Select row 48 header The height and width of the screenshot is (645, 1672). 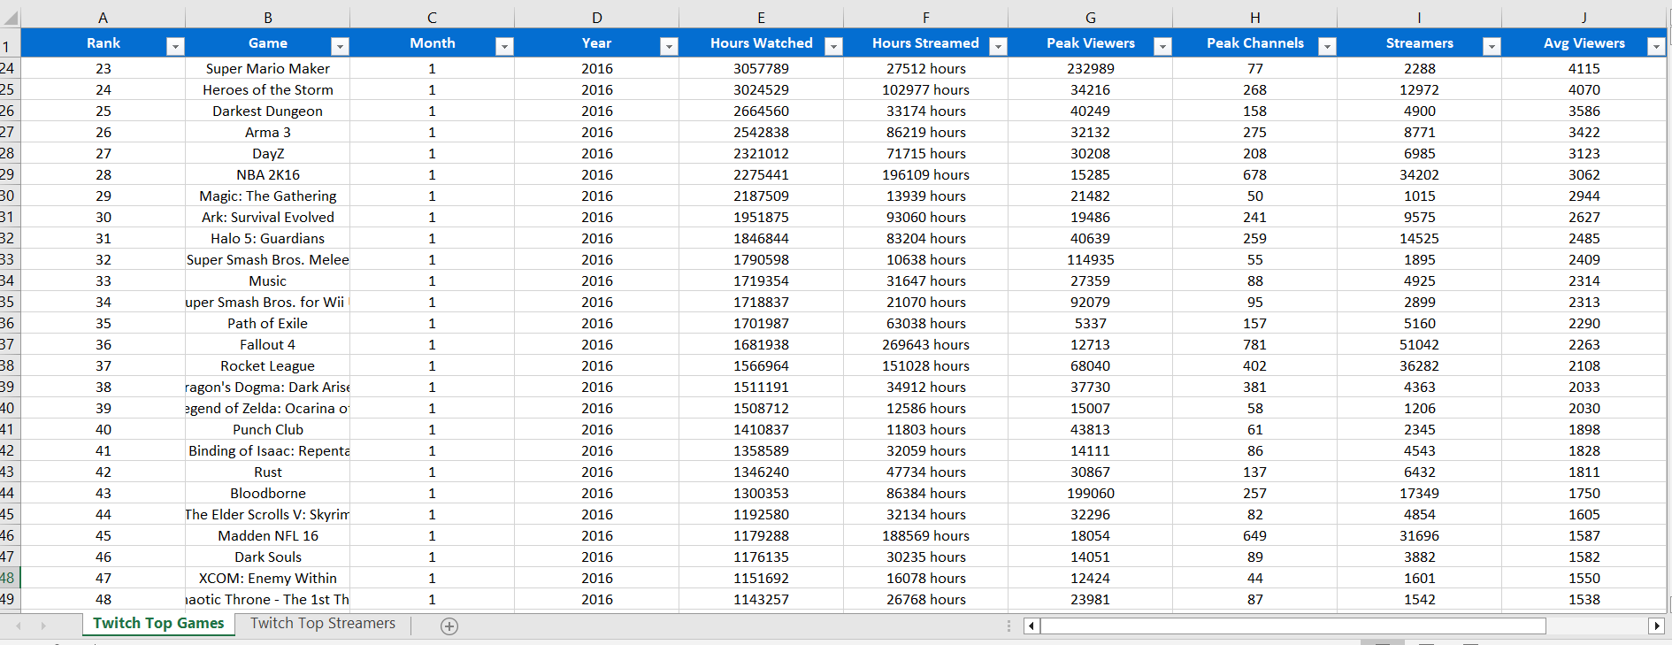pos(9,578)
